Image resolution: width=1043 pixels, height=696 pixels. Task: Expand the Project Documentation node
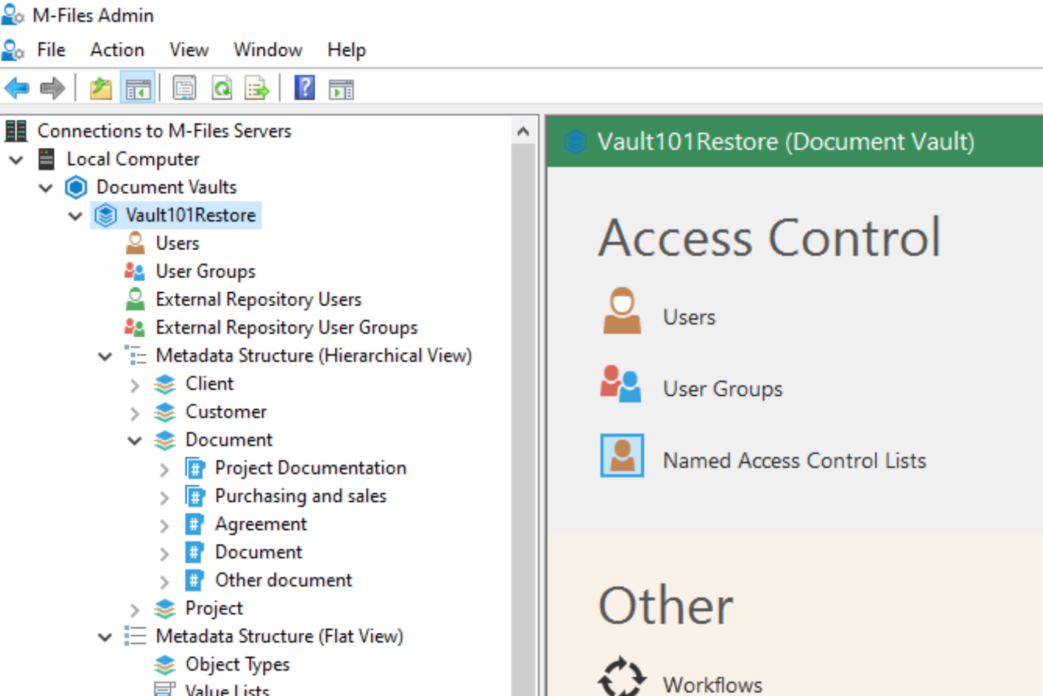(164, 470)
